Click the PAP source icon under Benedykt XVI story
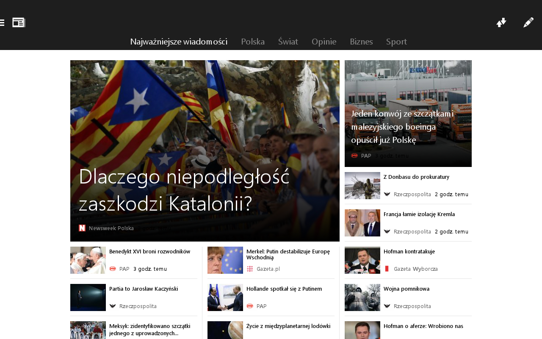 pyautogui.click(x=113, y=269)
